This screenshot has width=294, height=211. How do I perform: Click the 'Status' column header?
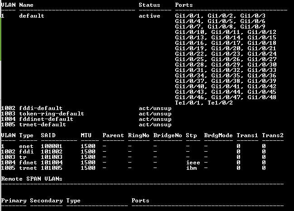(149, 5)
